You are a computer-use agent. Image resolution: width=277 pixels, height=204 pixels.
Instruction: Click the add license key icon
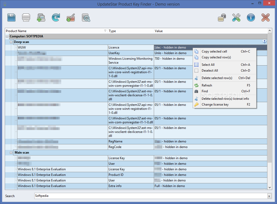click(71, 18)
